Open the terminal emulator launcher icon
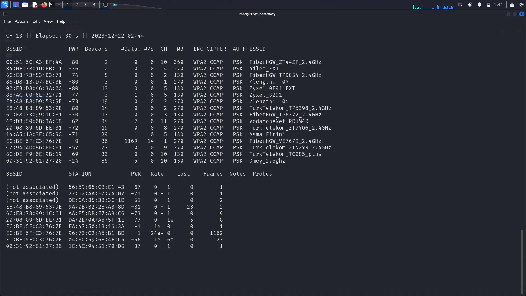The image size is (526, 296). [x=52, y=5]
